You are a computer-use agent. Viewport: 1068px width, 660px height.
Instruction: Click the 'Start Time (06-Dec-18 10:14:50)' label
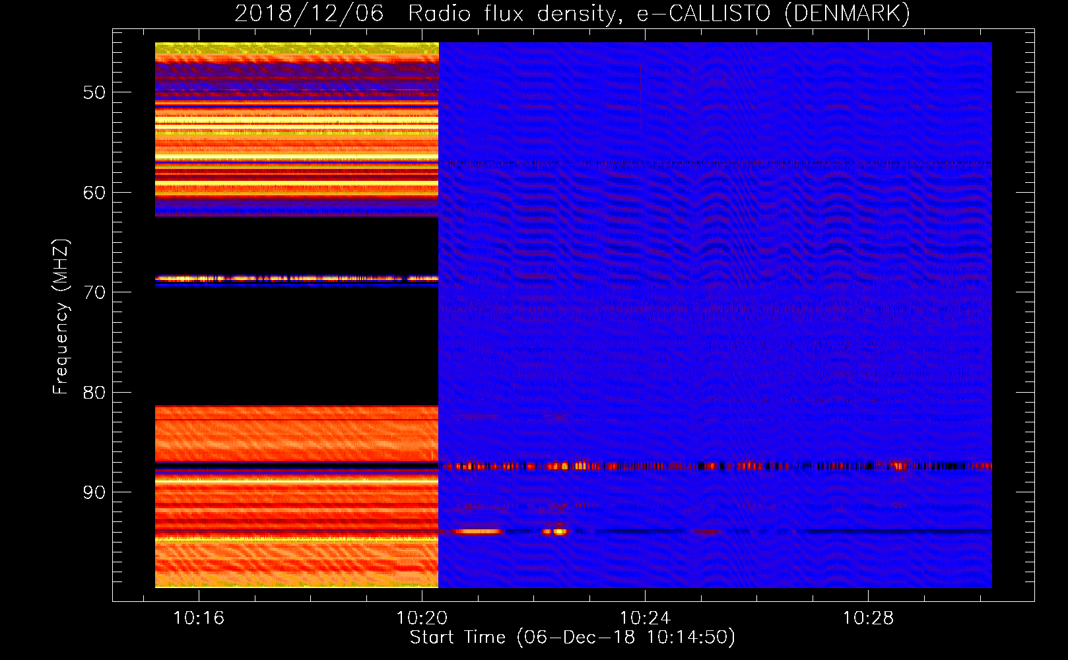(x=572, y=638)
